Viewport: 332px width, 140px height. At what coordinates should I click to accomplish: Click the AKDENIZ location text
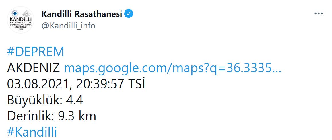(x=33, y=68)
